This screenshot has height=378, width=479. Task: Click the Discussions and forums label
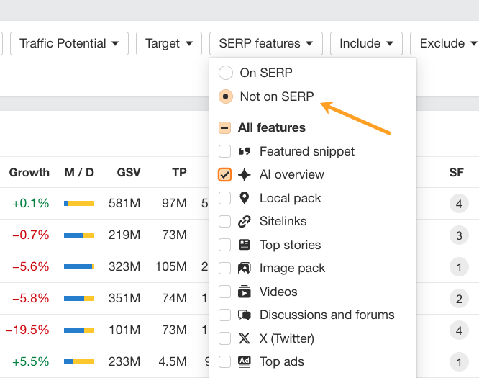pos(327,315)
